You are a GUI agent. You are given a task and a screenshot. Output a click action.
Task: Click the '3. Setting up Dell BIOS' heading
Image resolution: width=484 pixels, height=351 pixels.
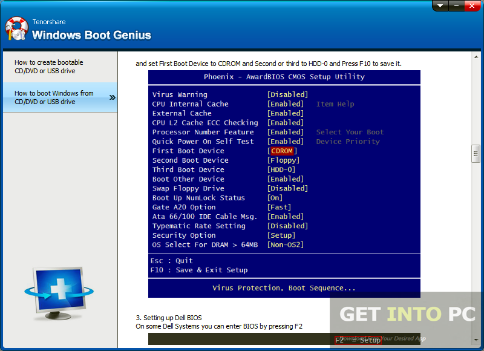[x=169, y=318]
